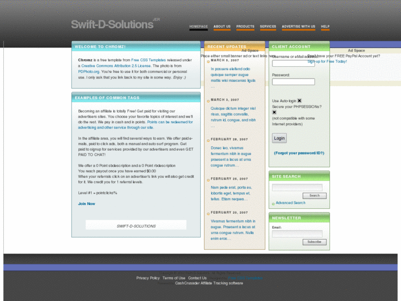Image resolution: width=401 pixels, height=301 pixels.
Task: Click the Swift-D-Solutions site logo
Action: tap(113, 24)
